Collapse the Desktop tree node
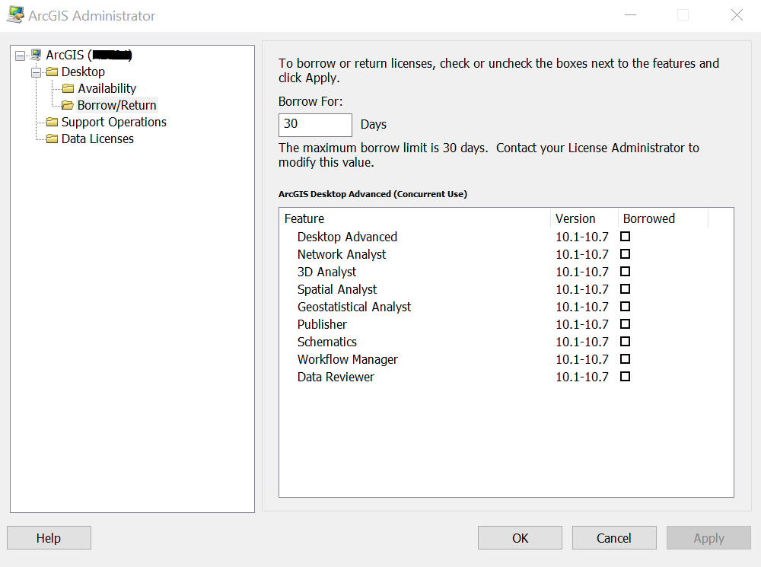 point(36,72)
